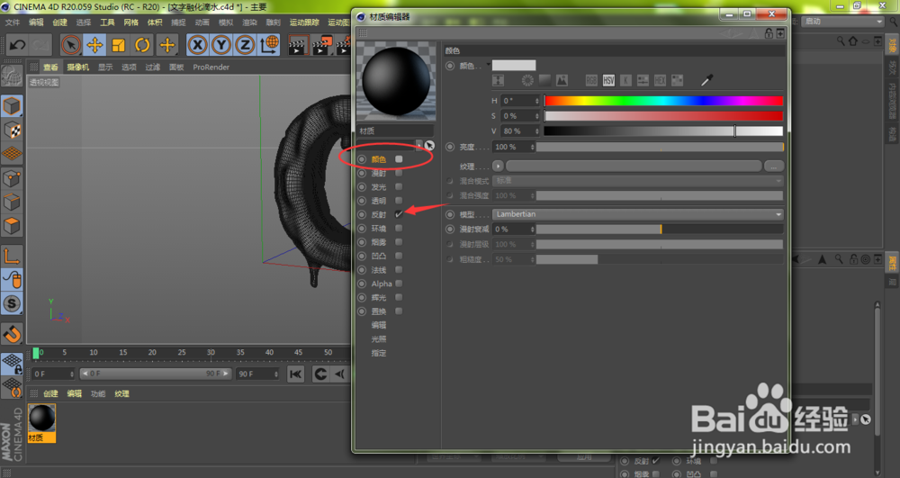Toggle the Z axis lock
This screenshot has height=478, width=900.
coord(245,45)
